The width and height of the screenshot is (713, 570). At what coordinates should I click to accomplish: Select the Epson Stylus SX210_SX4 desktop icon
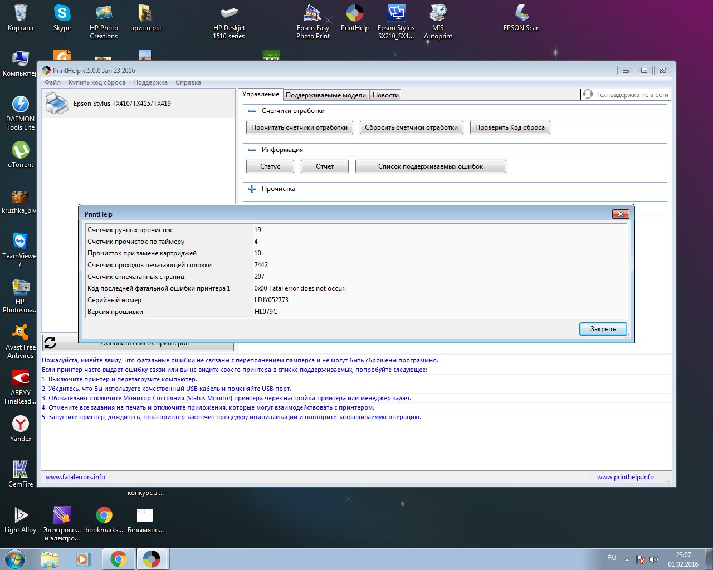[396, 22]
